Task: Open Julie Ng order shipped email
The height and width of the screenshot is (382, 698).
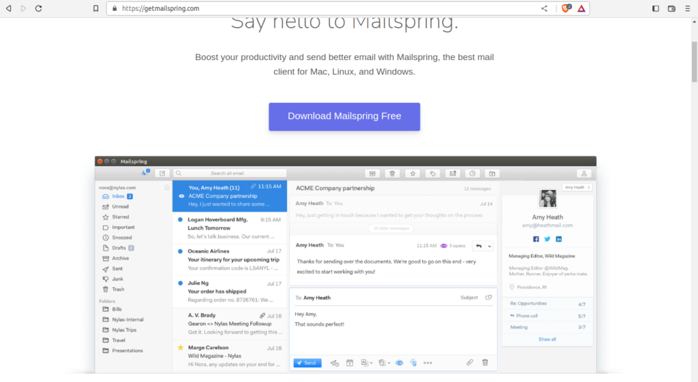Action: click(x=230, y=291)
